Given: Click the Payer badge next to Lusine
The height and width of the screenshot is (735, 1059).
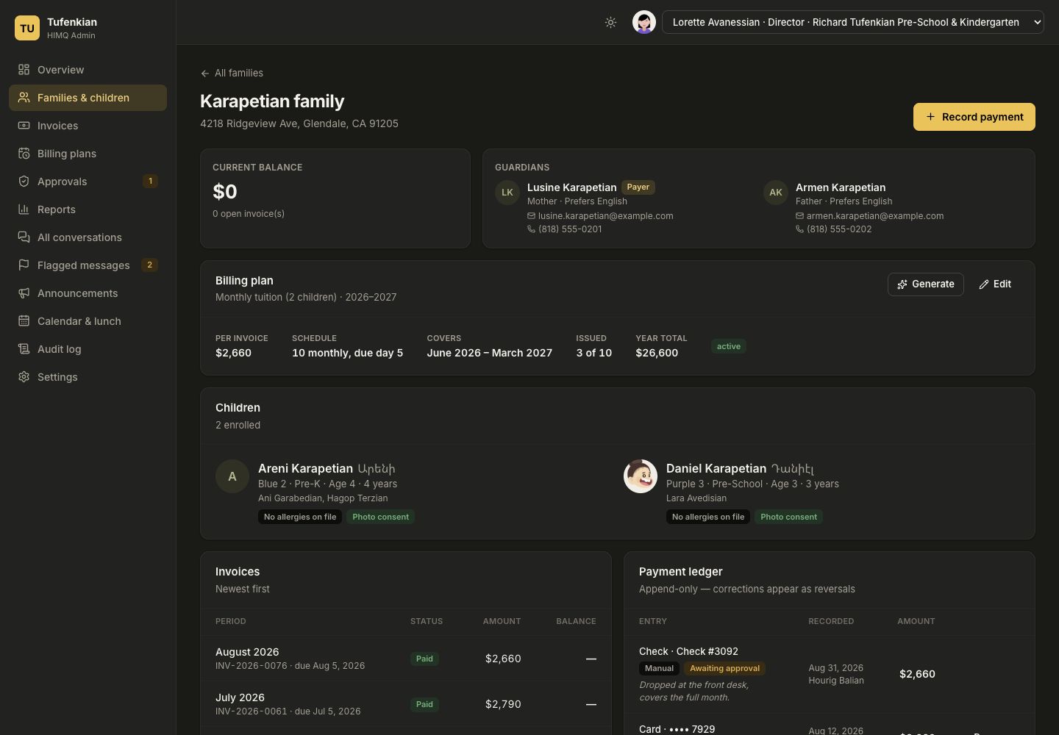Looking at the screenshot, I should (638, 187).
